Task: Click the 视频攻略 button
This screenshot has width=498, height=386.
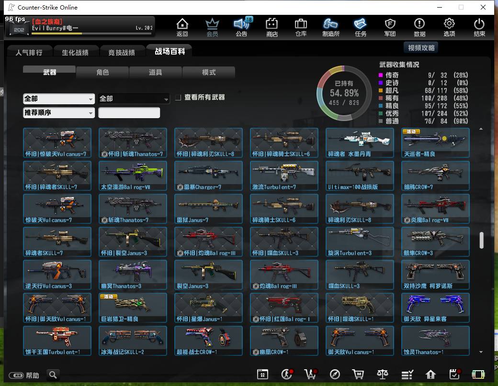Action: tap(421, 47)
